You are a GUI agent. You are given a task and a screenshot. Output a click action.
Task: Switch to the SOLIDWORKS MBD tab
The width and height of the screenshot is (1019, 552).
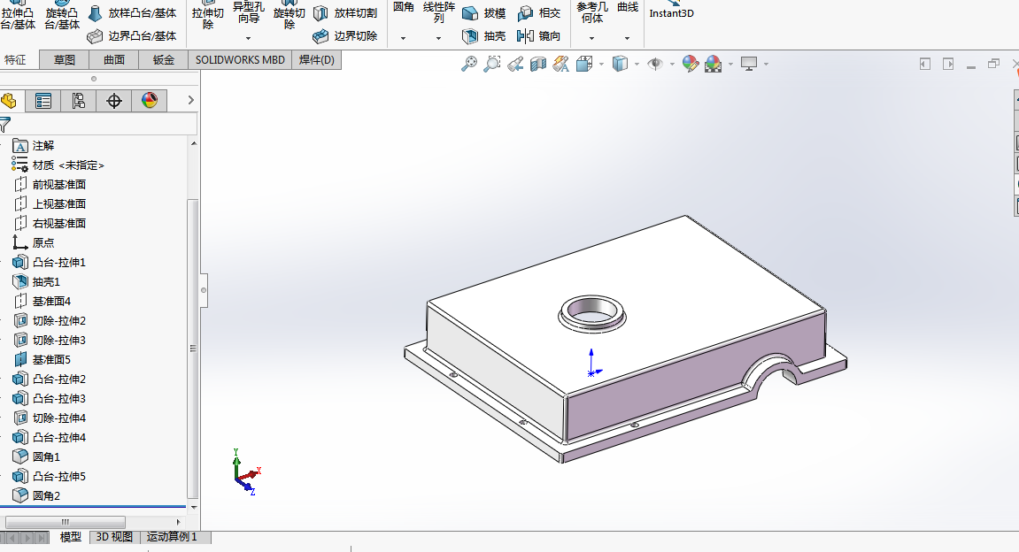(x=240, y=60)
